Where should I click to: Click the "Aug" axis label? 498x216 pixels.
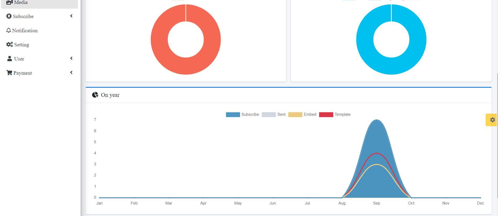pos(342,203)
